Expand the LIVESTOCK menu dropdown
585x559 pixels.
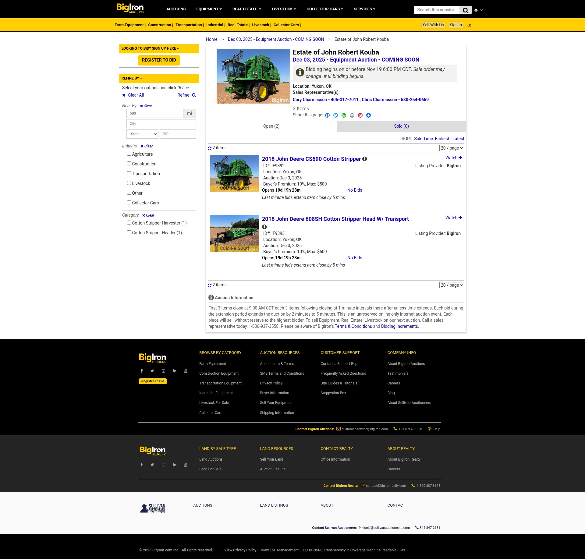[x=284, y=9]
